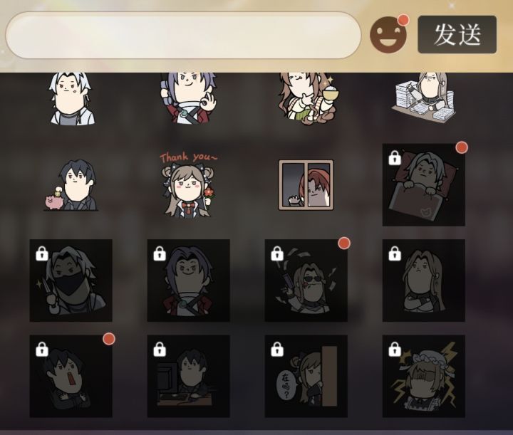This screenshot has width=513, height=435.
Task: Tap the locked sunglasses money-throwing sticker
Action: click(x=306, y=281)
